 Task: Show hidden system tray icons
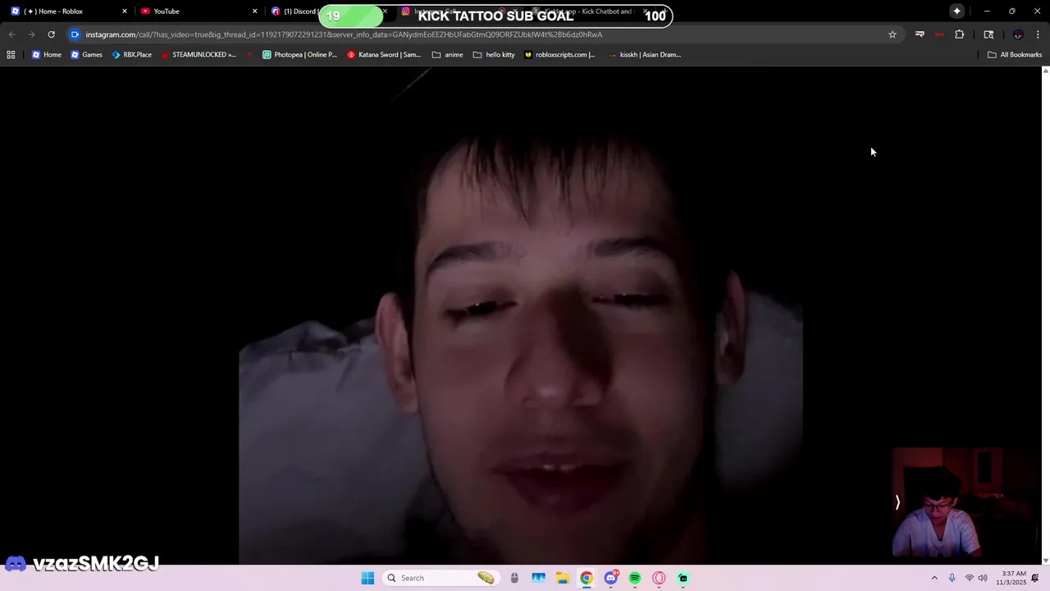(934, 578)
